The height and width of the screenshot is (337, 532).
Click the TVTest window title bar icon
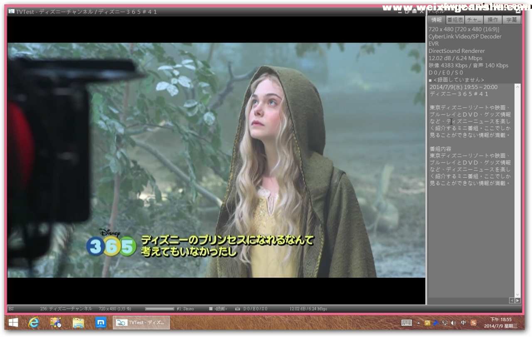pos(11,12)
